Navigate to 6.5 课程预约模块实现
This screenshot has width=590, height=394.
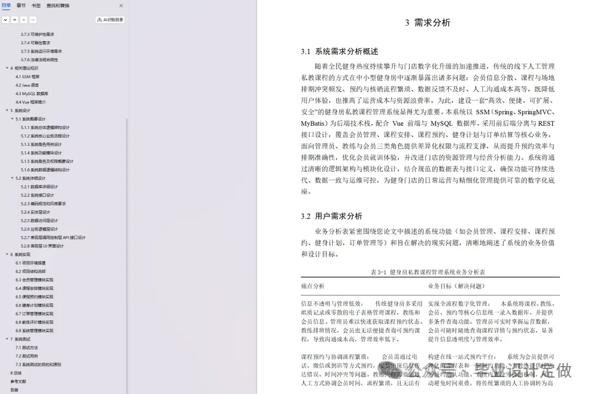click(x=34, y=297)
